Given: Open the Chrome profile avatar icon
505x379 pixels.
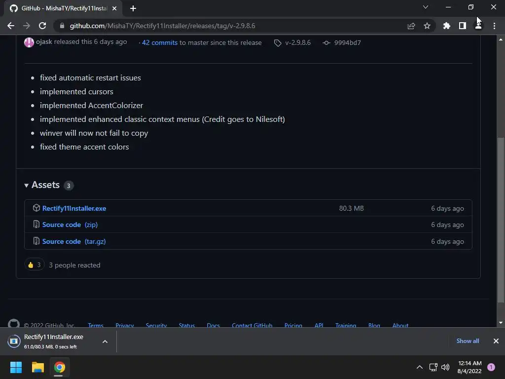Looking at the screenshot, I should pos(478,26).
